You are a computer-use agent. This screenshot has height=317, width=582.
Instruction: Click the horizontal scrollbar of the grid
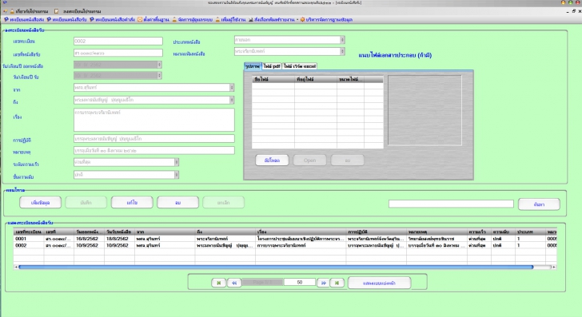(276, 267)
